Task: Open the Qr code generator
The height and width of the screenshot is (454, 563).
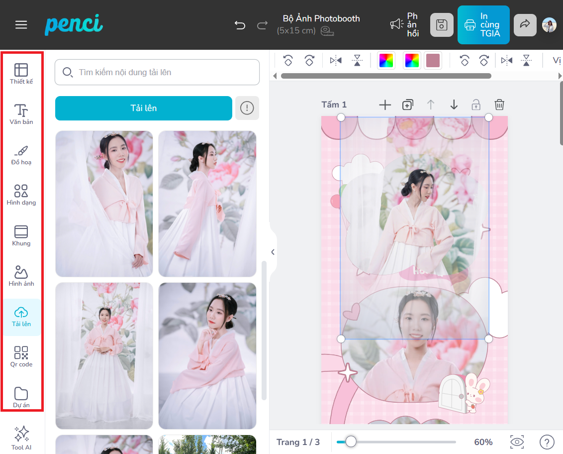Action: coord(21,356)
